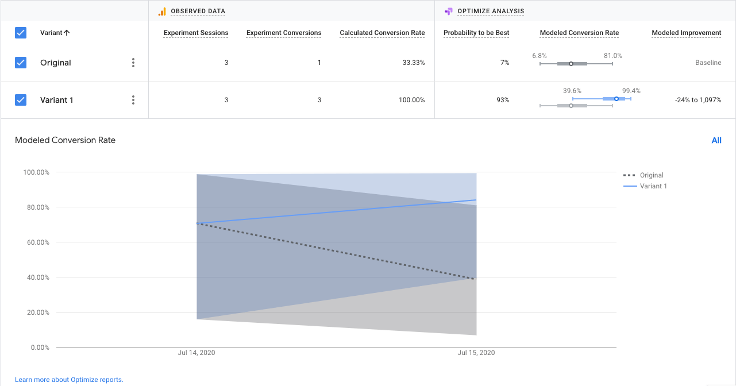
Task: Open the three-dot menu for Variant 1
Action: 133,100
